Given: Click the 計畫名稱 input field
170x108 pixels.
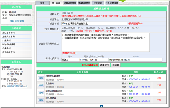Looking at the screenshot, I should pos(94,24).
